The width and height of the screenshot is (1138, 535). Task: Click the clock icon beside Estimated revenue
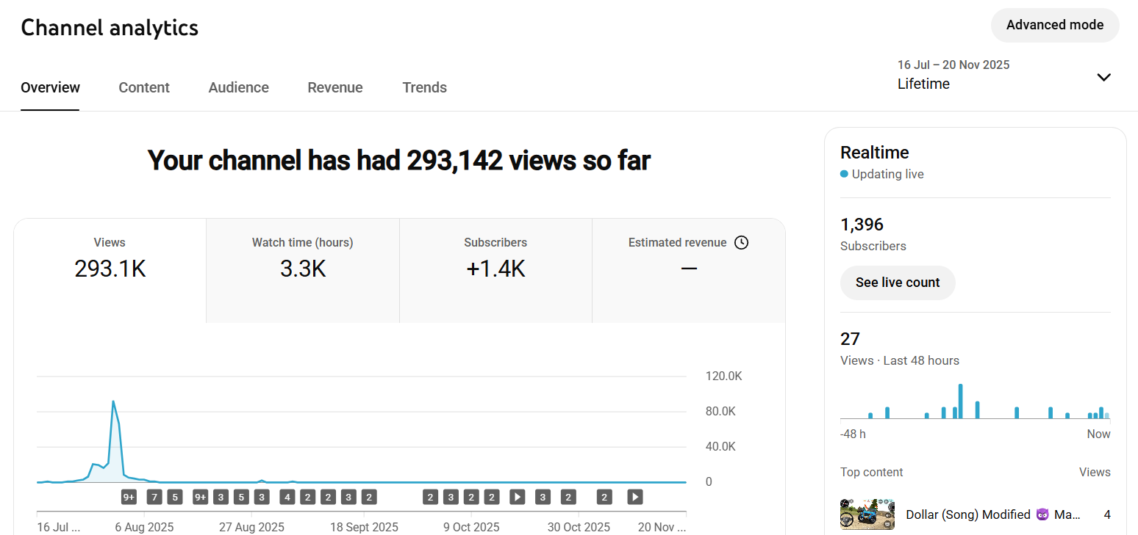coord(741,242)
